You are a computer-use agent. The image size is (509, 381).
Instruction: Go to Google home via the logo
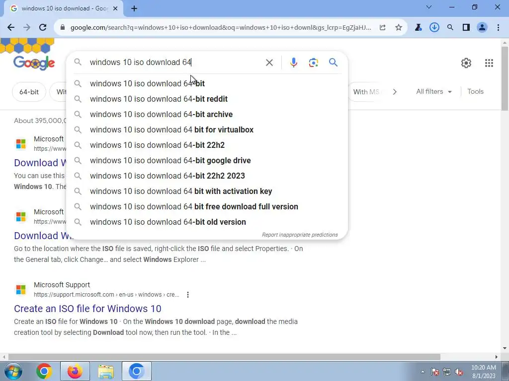[x=34, y=63]
